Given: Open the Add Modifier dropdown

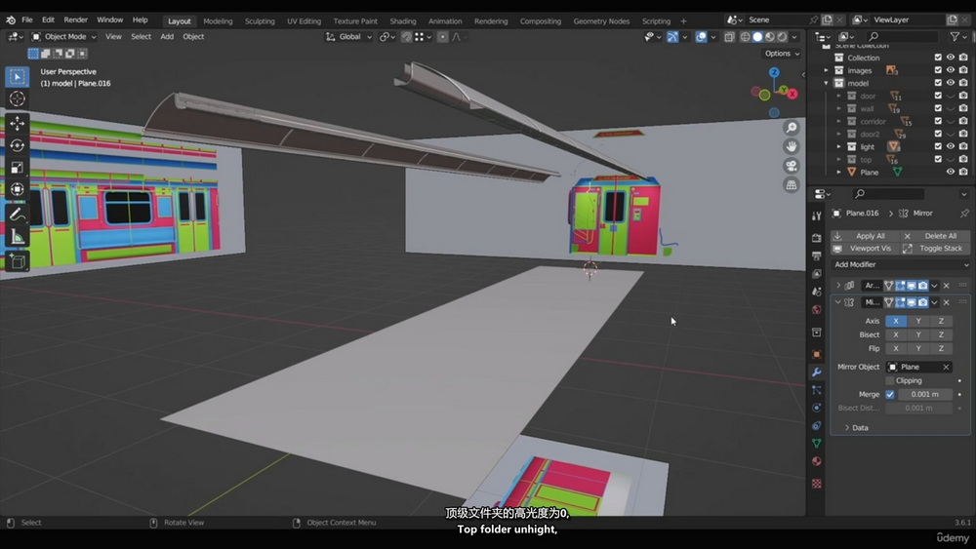Looking at the screenshot, I should click(x=901, y=265).
